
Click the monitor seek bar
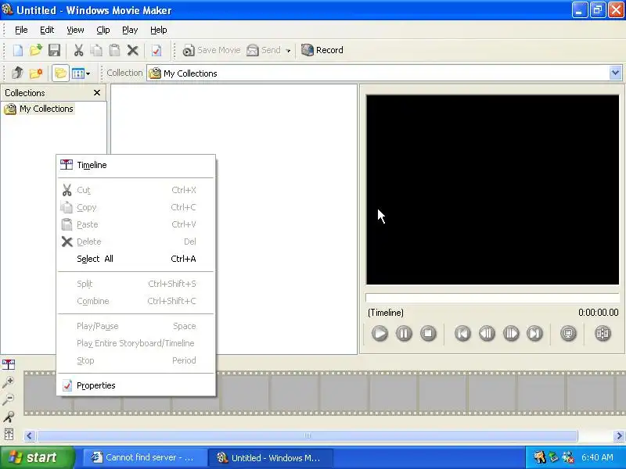(x=492, y=298)
